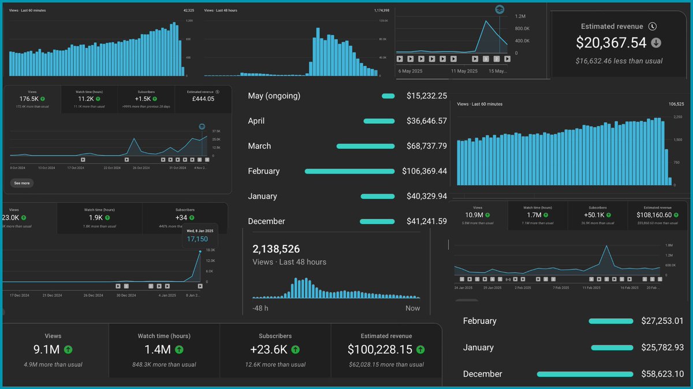Click the January $40,329.94 row

[347, 197]
